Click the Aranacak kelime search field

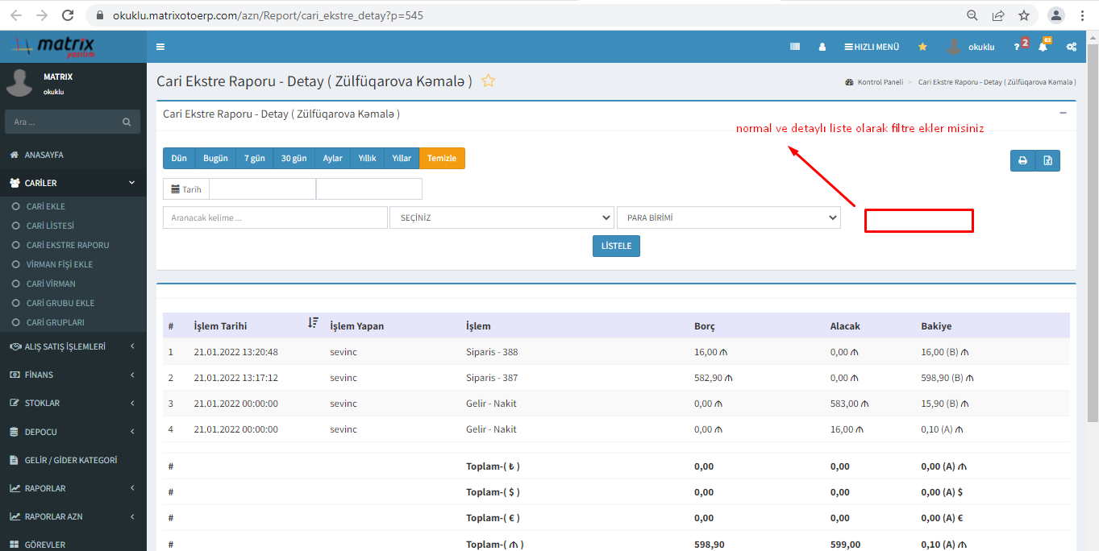pos(275,217)
